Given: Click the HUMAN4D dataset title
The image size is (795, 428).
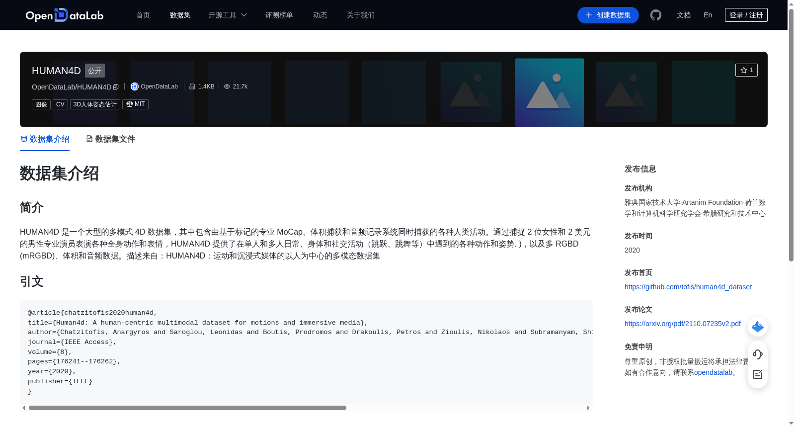Looking at the screenshot, I should point(56,71).
